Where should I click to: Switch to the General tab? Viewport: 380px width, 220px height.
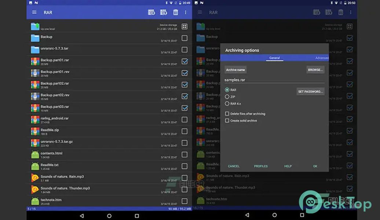pos(274,58)
